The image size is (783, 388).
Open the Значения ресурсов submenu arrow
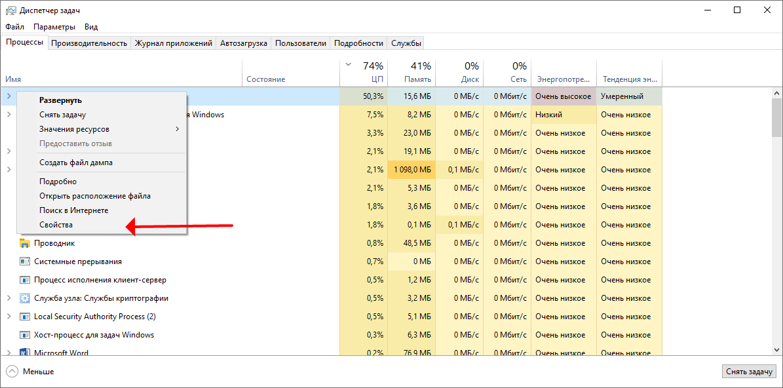click(x=178, y=129)
